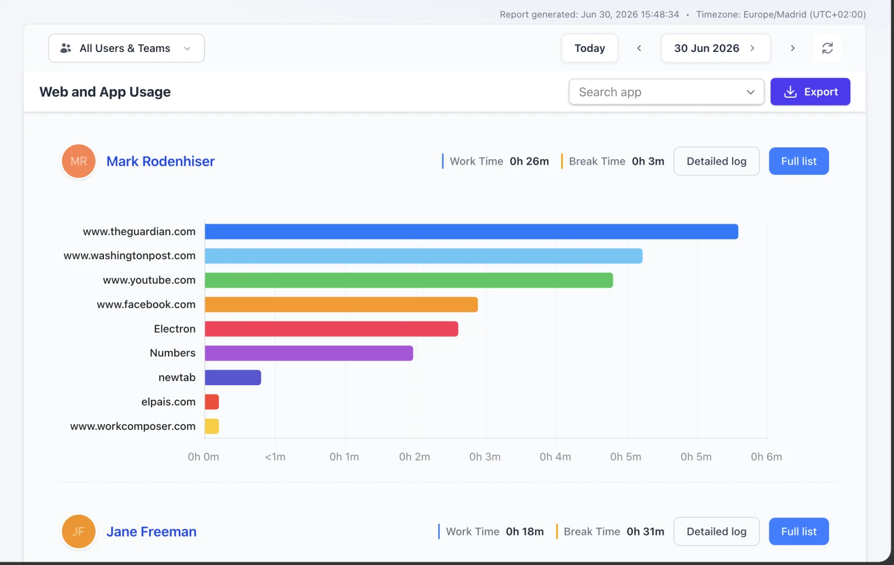Click the Web and App Usage heading
Image resolution: width=894 pixels, height=565 pixels.
pos(105,92)
